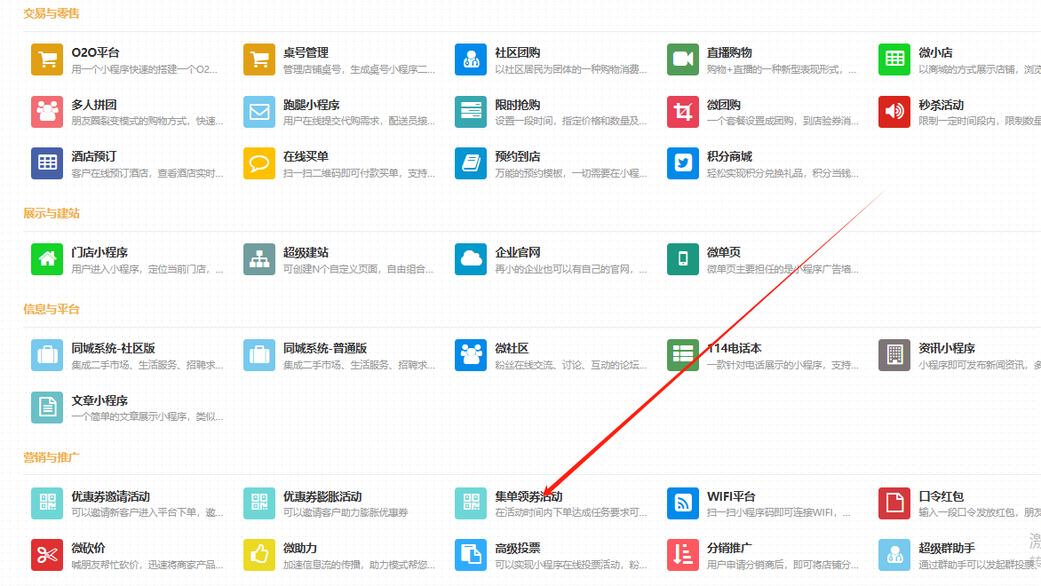Click the 秒杀活动 speaker icon
Image resolution: width=1041 pixels, height=586 pixels.
coord(894,112)
